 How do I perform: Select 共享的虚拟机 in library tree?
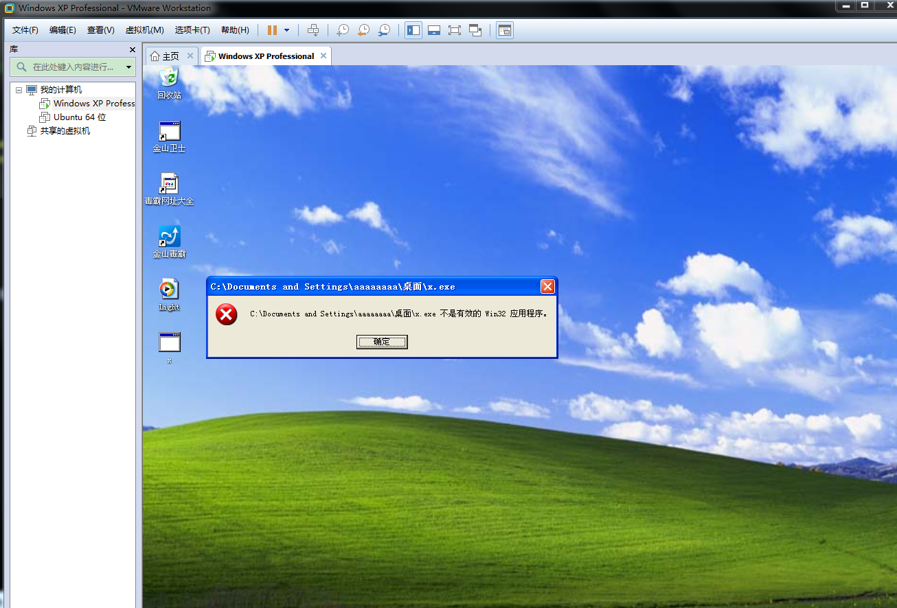pyautogui.click(x=65, y=131)
